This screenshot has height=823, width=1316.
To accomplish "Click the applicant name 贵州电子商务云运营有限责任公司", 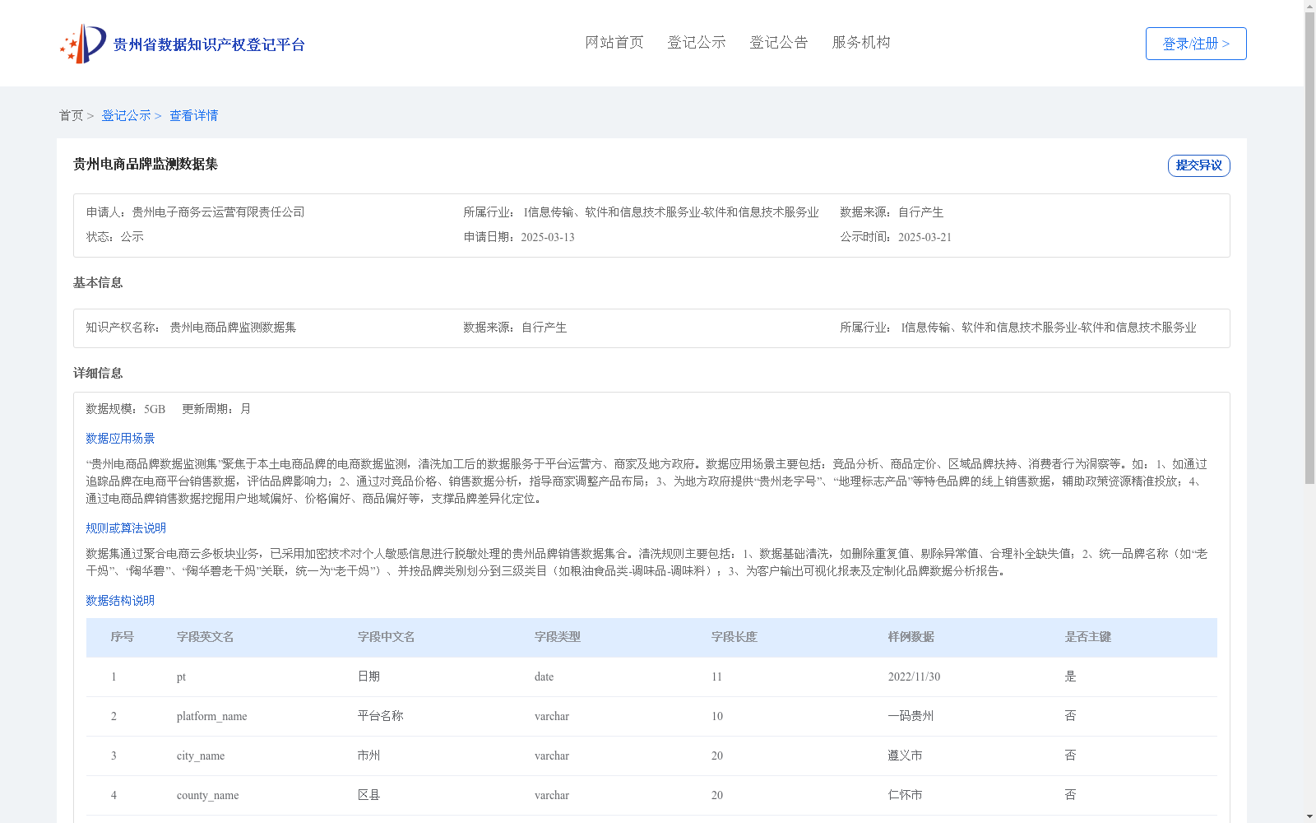I will pos(219,212).
